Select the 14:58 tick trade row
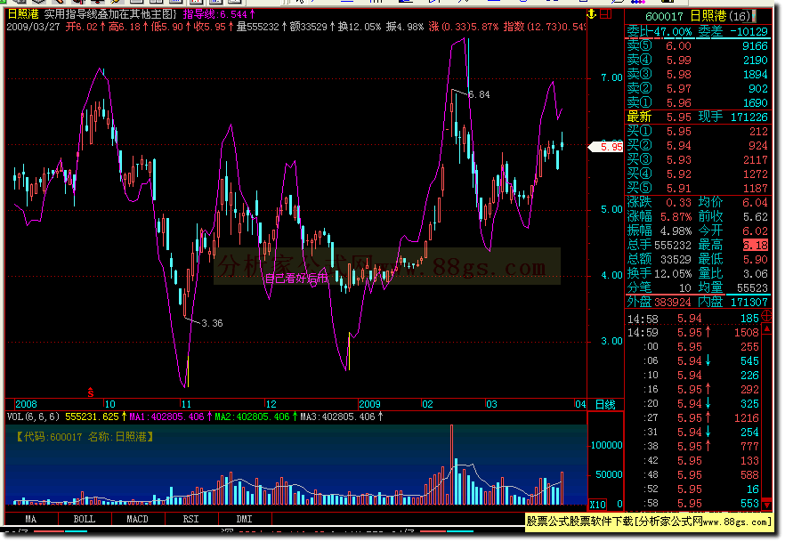The height and width of the screenshot is (542, 785). (x=693, y=319)
